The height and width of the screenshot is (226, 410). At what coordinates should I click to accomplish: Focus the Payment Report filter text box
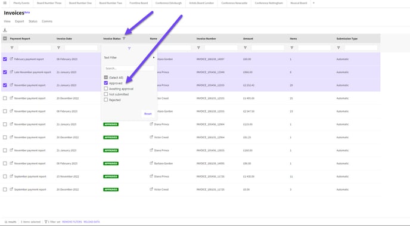[35, 48]
